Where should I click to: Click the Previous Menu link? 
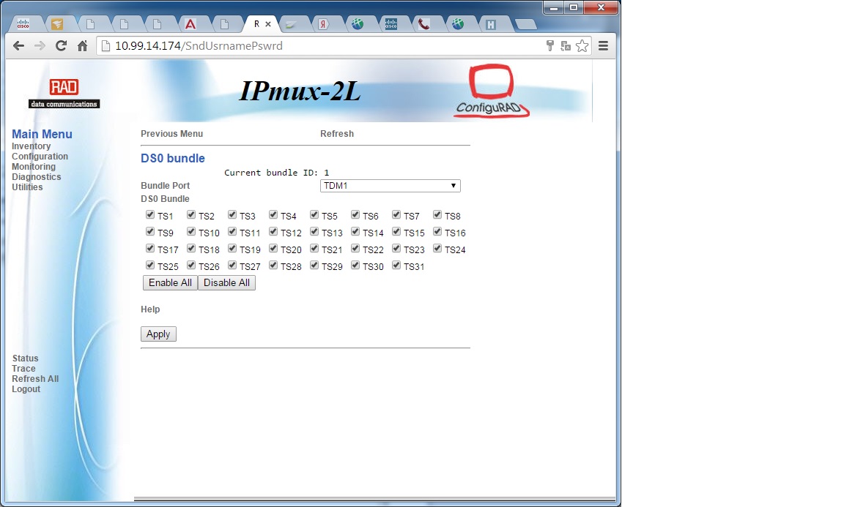tap(171, 134)
